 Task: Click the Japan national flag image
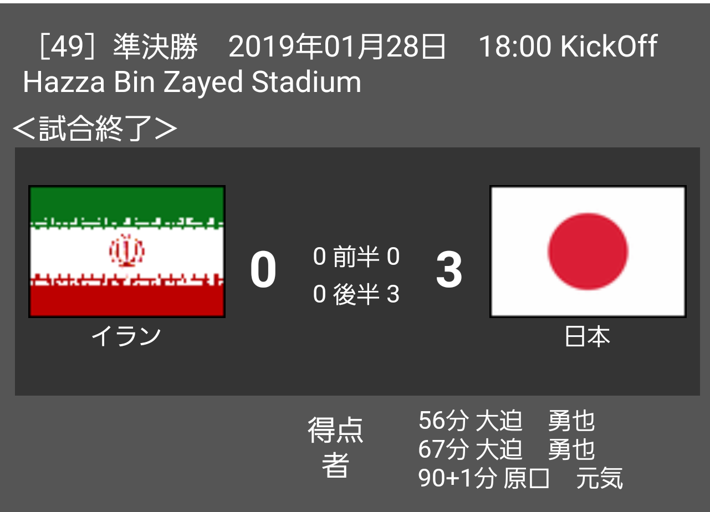coord(588,252)
